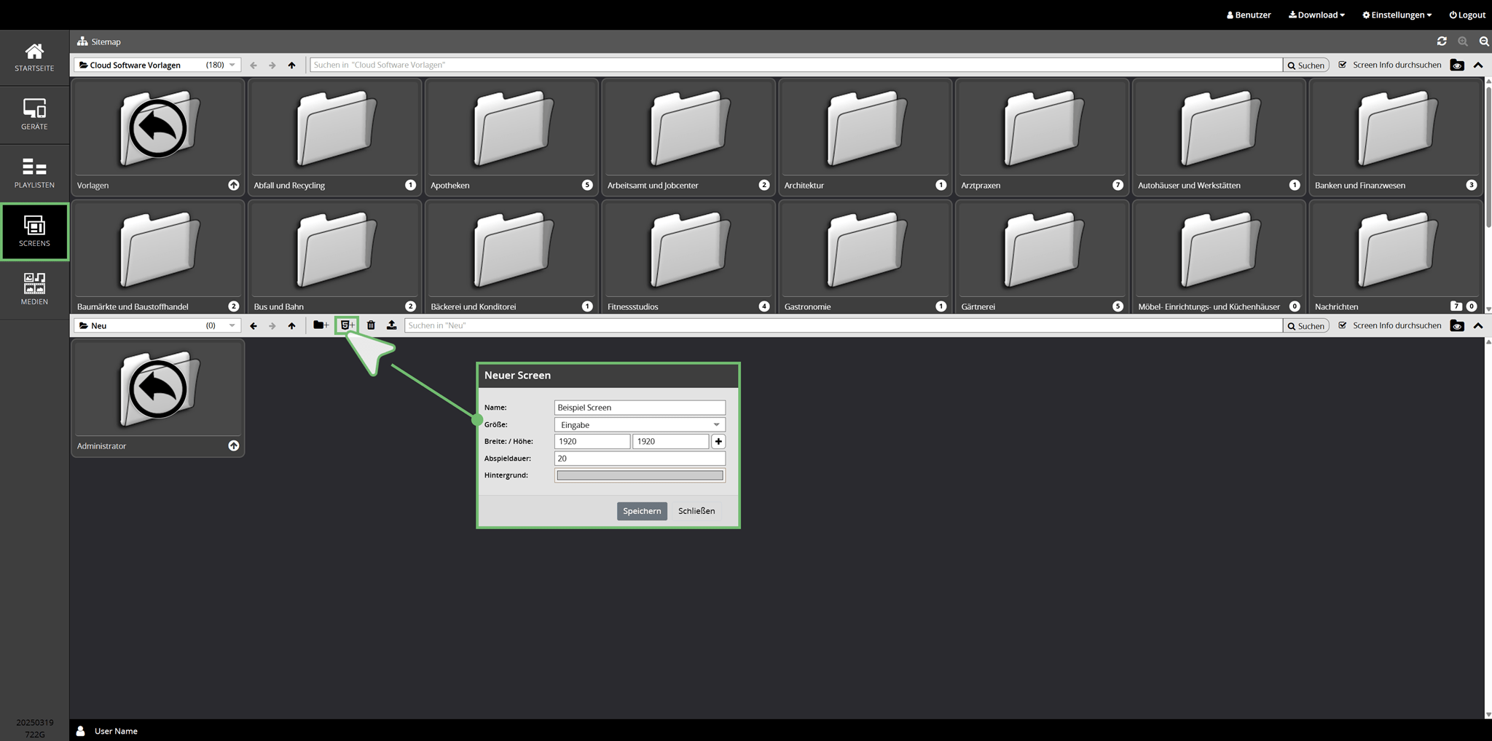
Task: Expand the Cloud Software Vorlagen folder dropdown
Action: pyautogui.click(x=232, y=65)
